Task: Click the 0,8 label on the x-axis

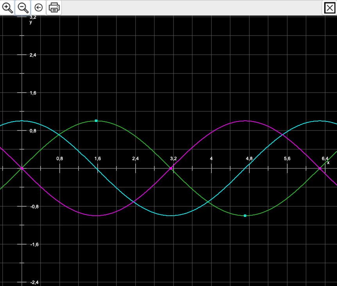Action: click(x=59, y=159)
